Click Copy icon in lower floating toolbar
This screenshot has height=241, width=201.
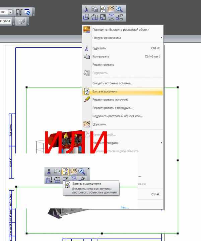(x=57, y=171)
